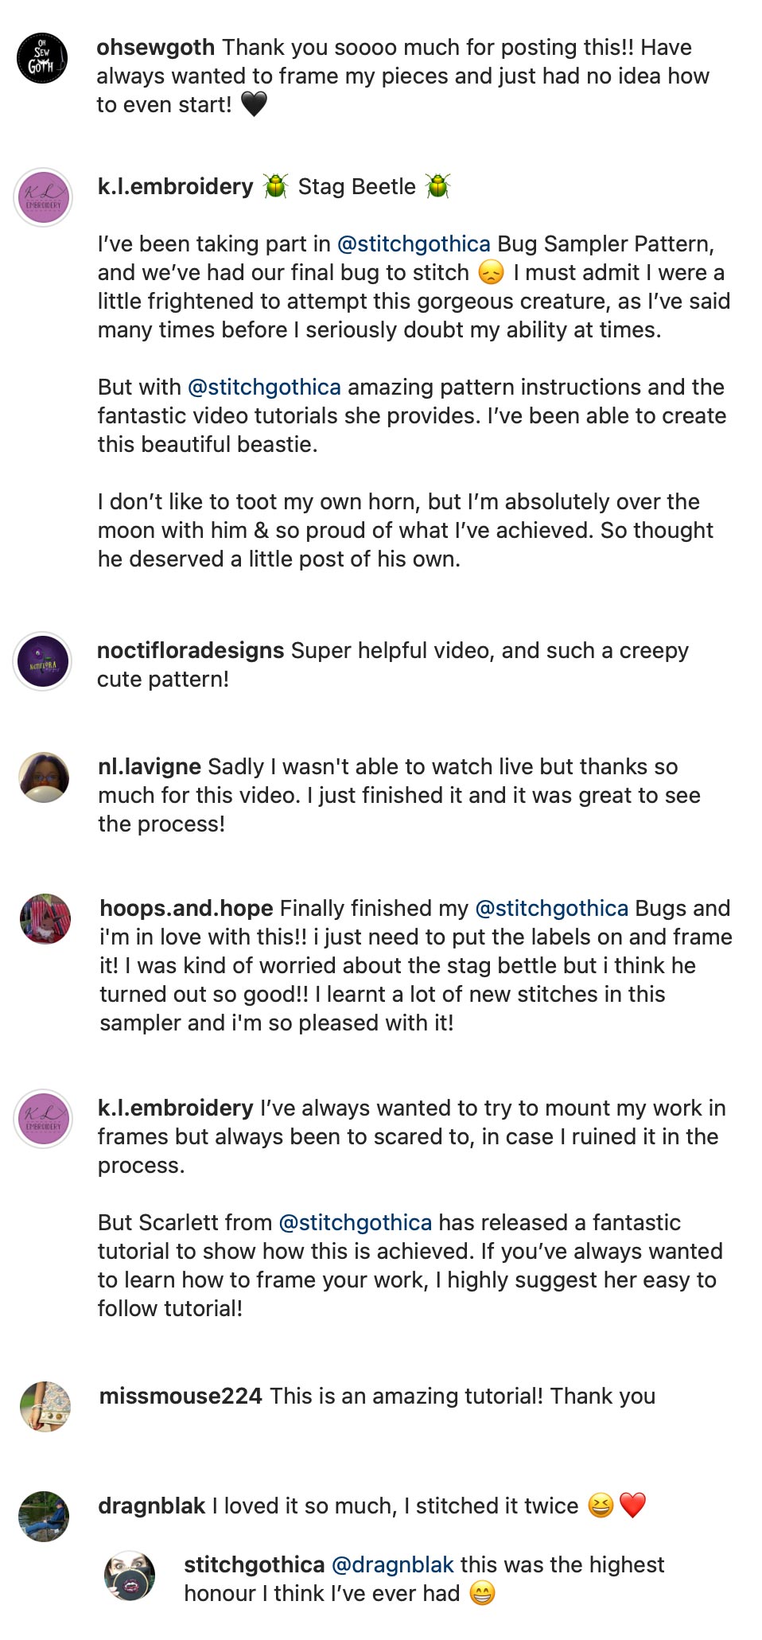
Task: Open noctifloradesigns' purple profile picture
Action: pyautogui.click(x=43, y=661)
